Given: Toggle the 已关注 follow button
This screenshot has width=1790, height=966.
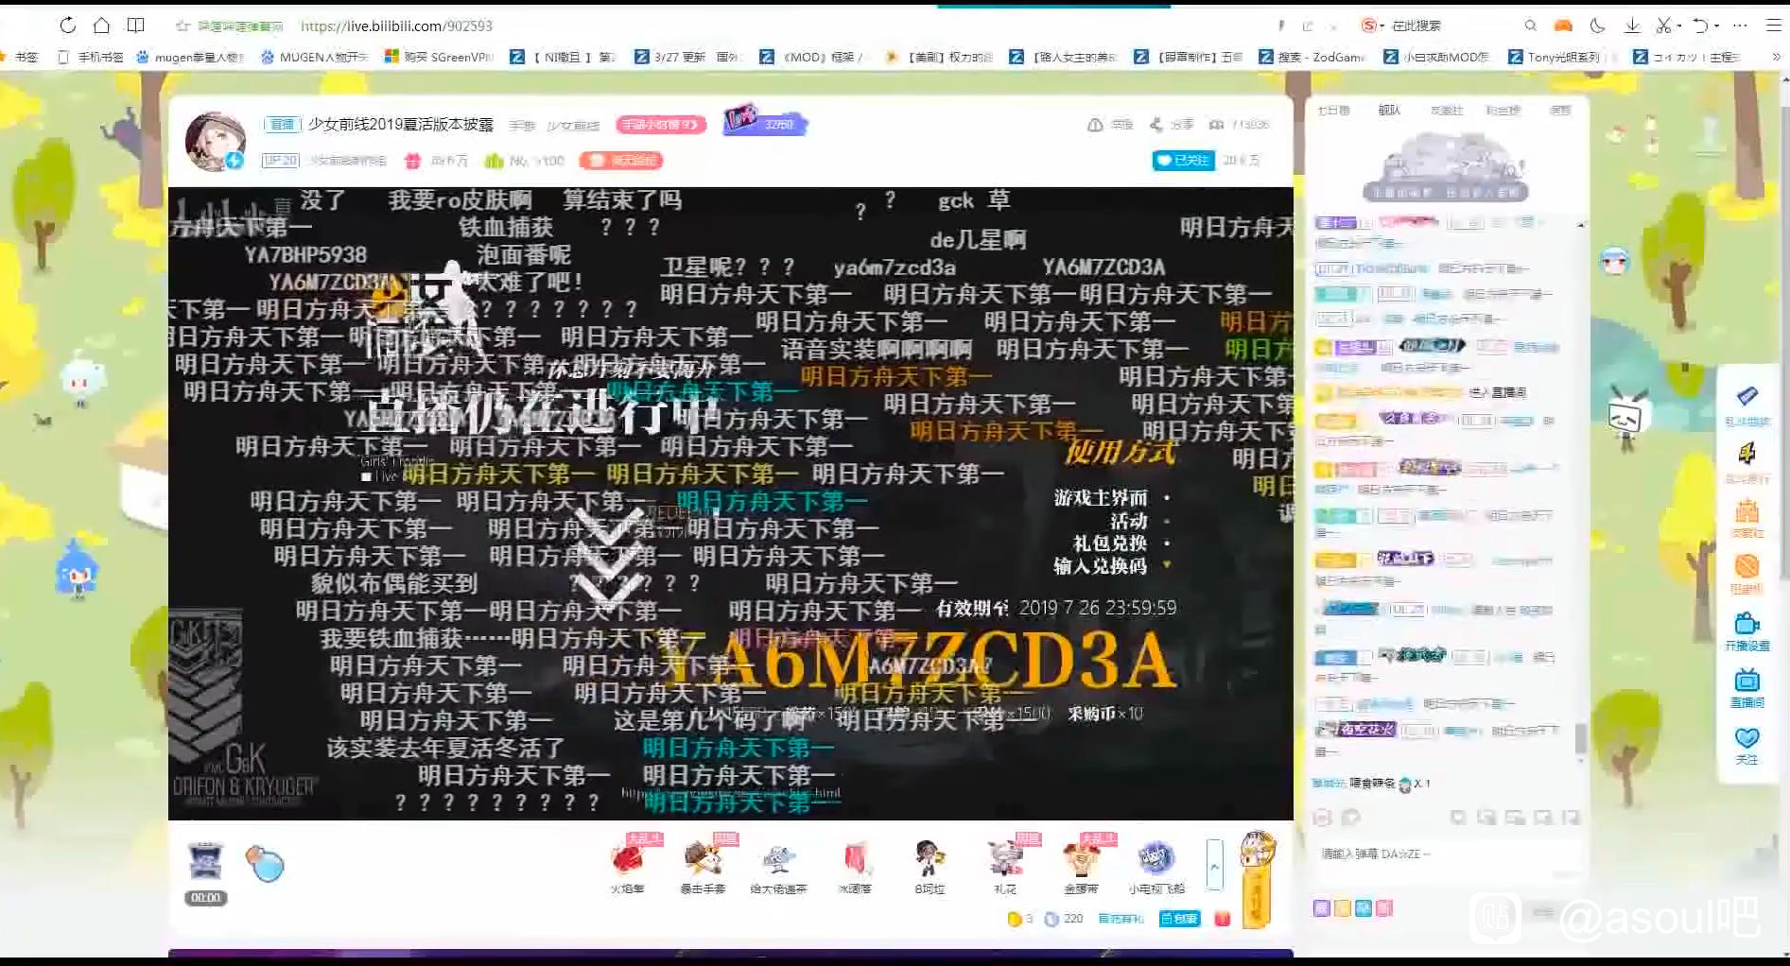Looking at the screenshot, I should (1183, 161).
